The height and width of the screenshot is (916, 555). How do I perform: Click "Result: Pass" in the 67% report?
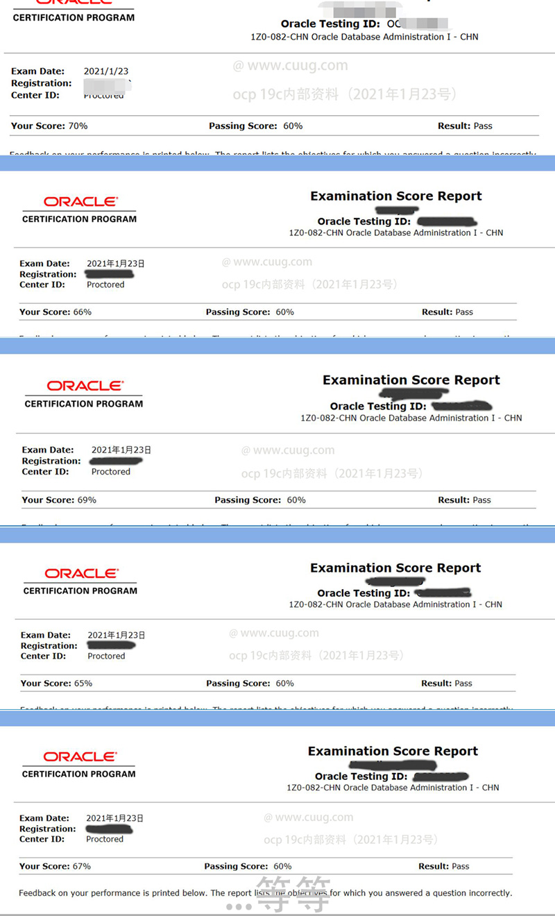pyautogui.click(x=444, y=866)
